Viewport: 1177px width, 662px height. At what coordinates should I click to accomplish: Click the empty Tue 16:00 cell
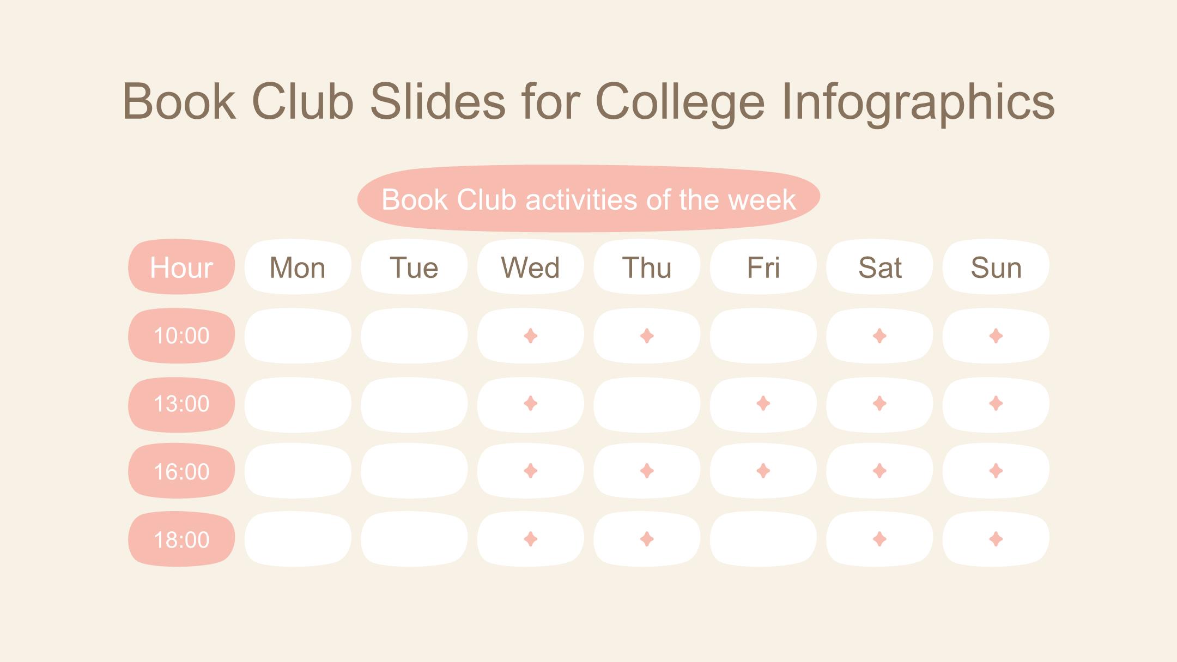[x=414, y=471]
